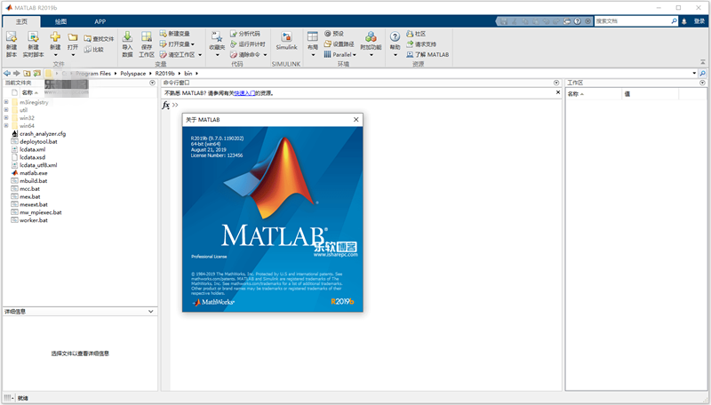
Task: Click the 预设 (Preferences) gear icon
Action: (328, 33)
